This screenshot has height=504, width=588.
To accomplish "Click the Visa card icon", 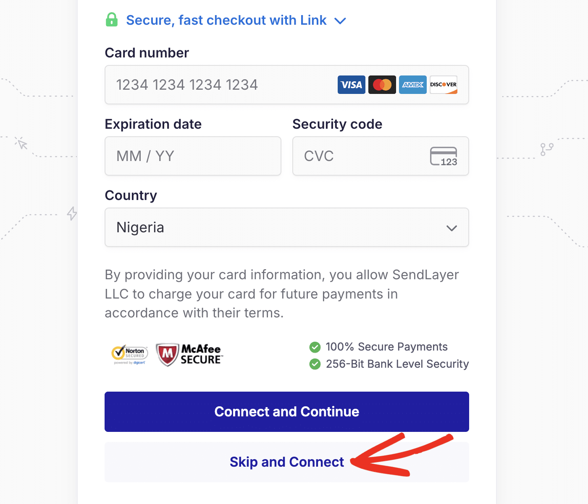I will click(x=351, y=84).
